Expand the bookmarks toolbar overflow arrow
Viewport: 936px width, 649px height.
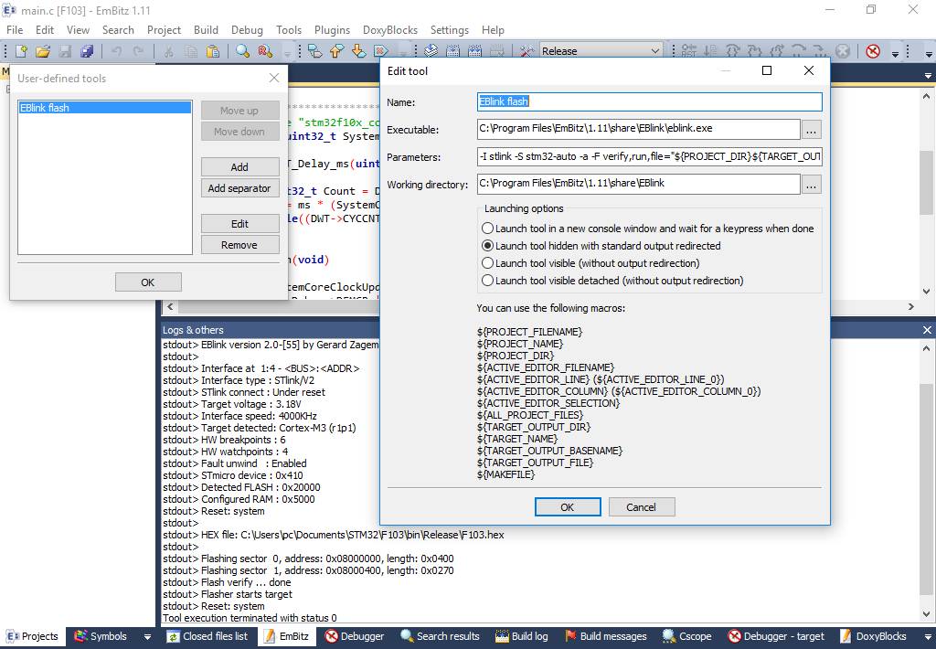pyautogui.click(x=403, y=53)
